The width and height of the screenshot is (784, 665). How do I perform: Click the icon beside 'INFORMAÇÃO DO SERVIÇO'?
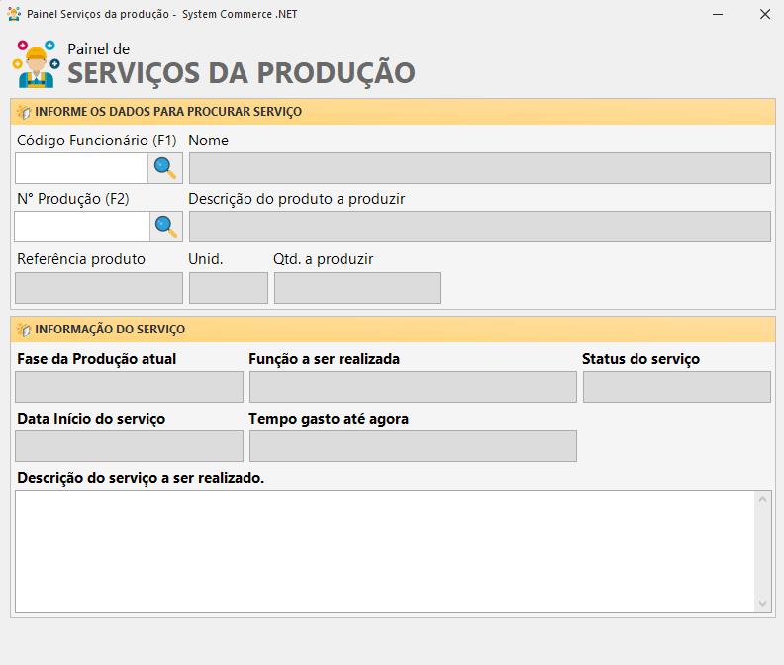tap(24, 330)
